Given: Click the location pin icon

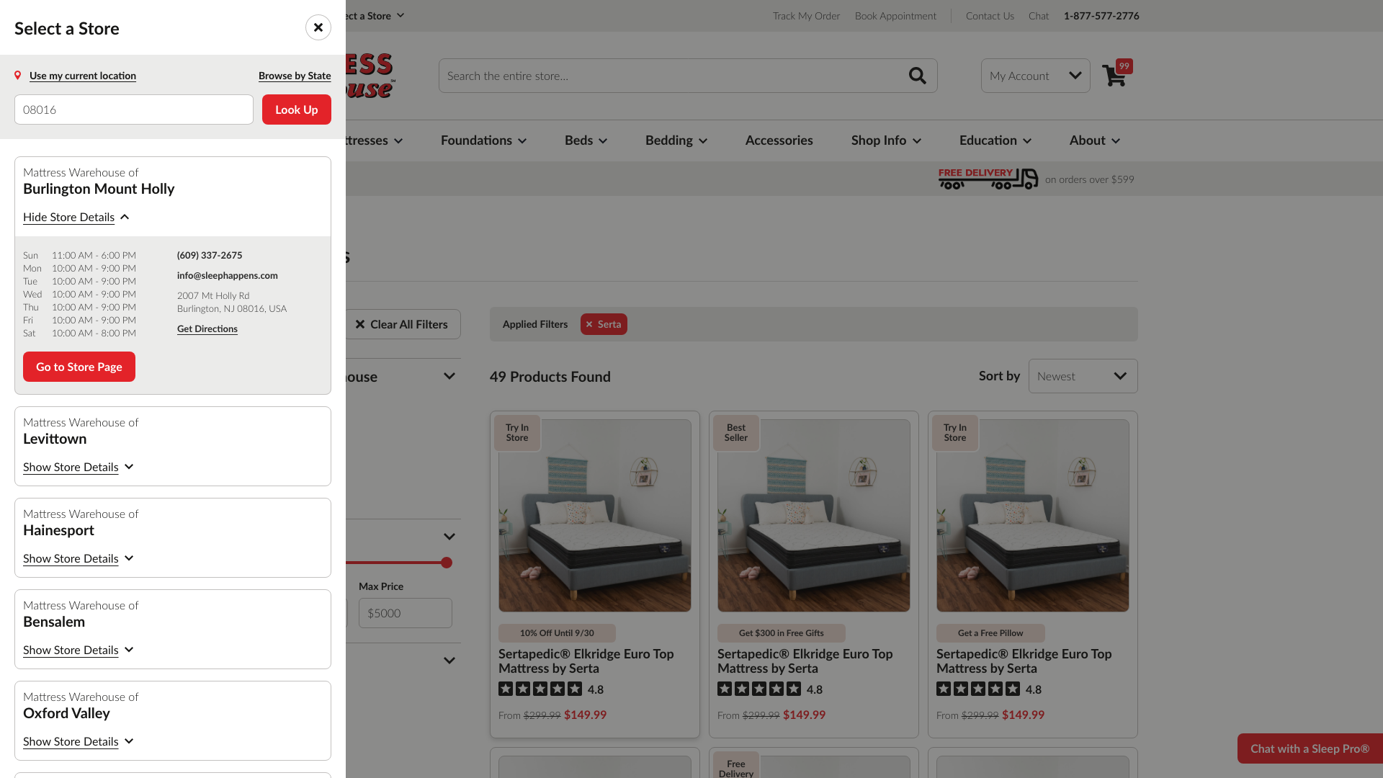Looking at the screenshot, I should click(18, 76).
